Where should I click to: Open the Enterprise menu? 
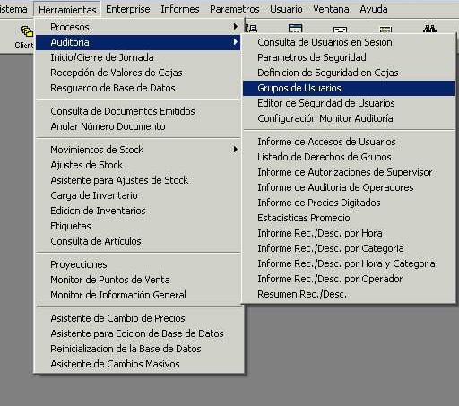tap(128, 9)
